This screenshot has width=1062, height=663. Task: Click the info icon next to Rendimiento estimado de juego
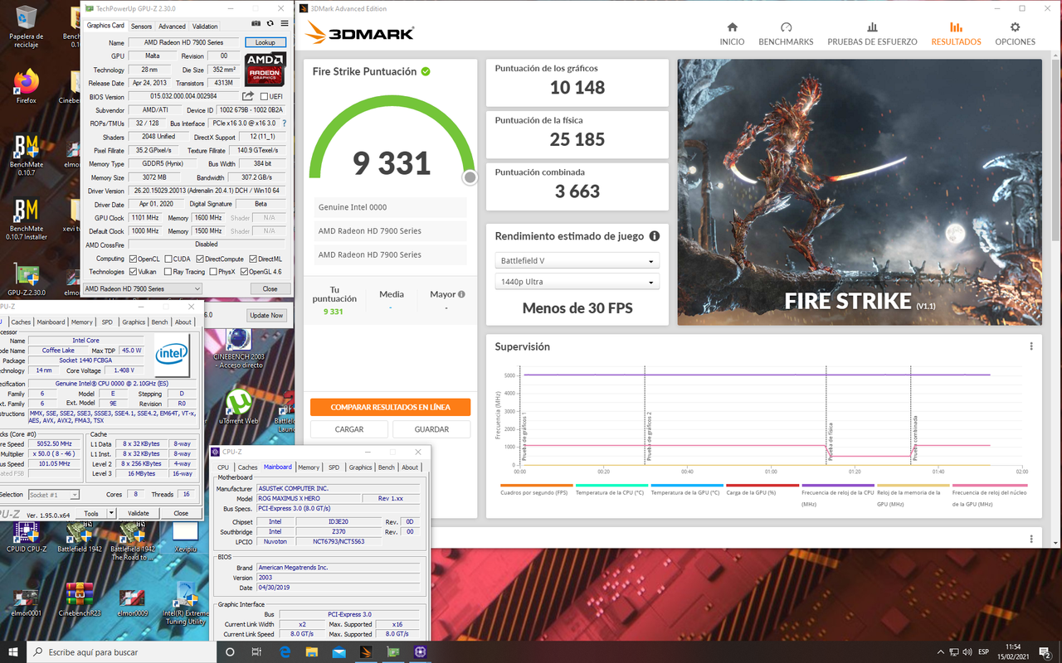(x=655, y=236)
